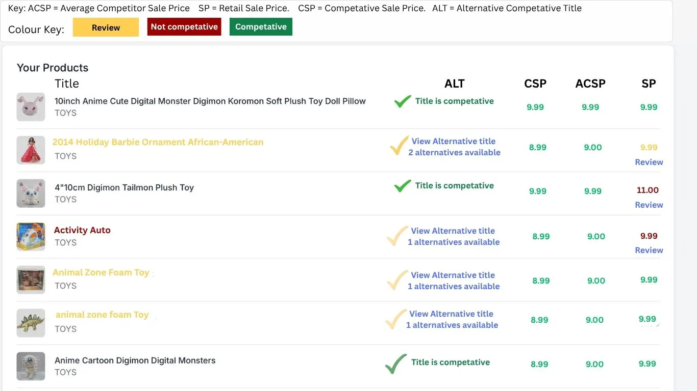
Task: Click the CSP column header
Action: [535, 83]
